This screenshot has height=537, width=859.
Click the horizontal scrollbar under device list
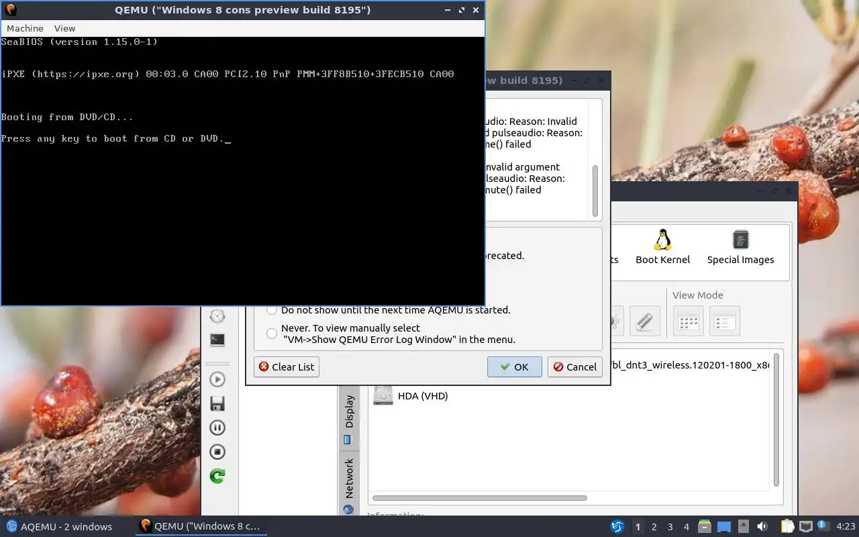click(479, 498)
